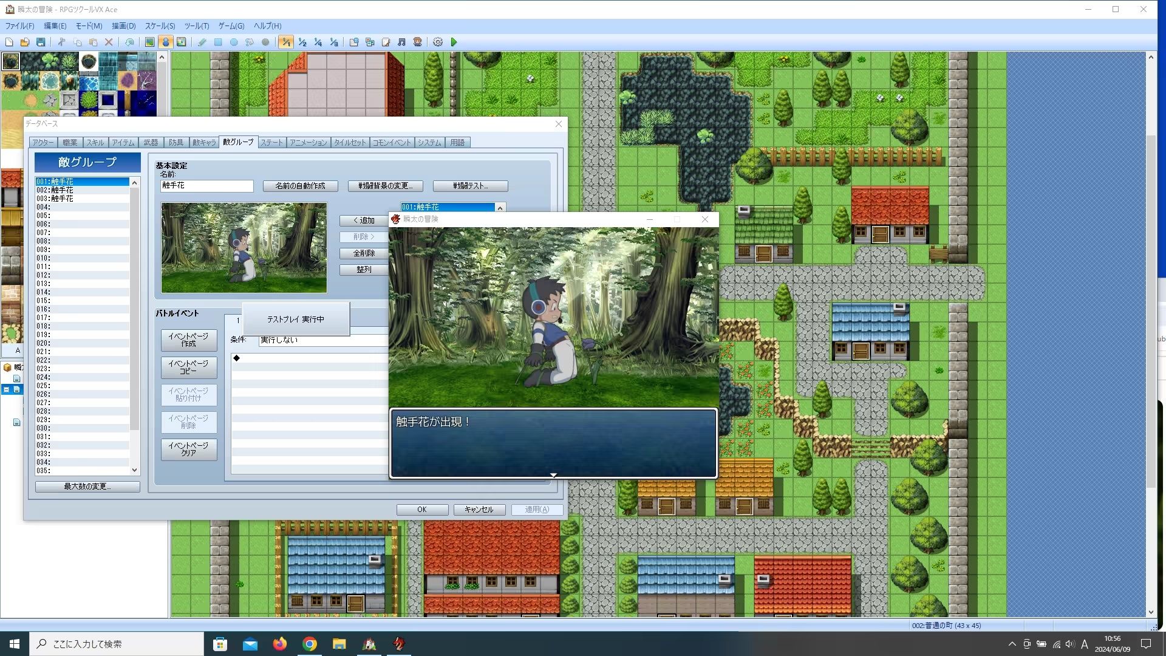Open the Options gear icon
1166x656 pixels.
[438, 42]
